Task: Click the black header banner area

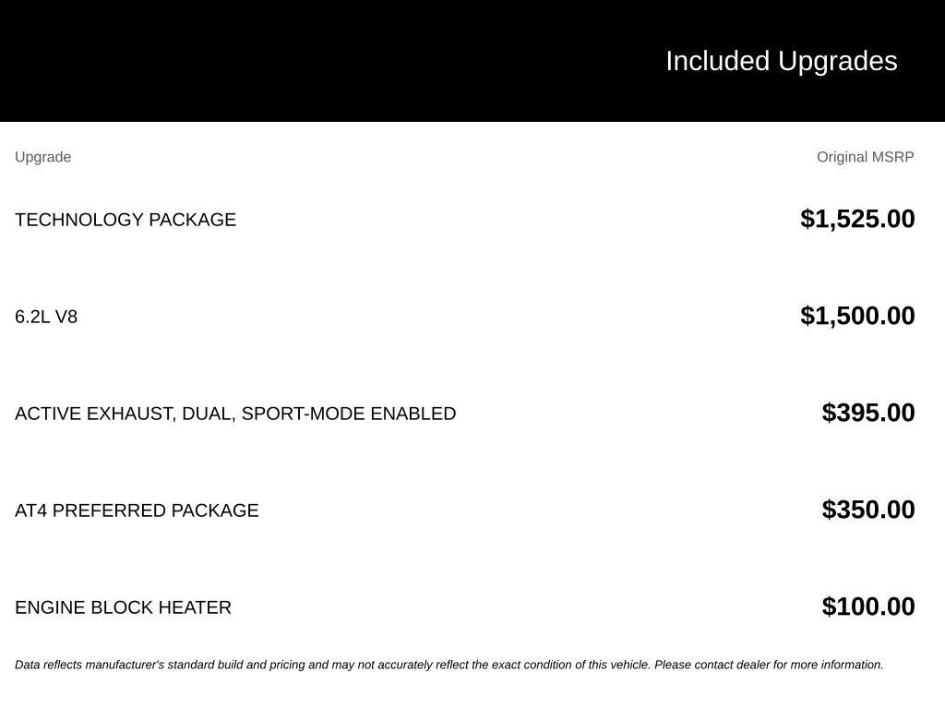Action: (472, 61)
